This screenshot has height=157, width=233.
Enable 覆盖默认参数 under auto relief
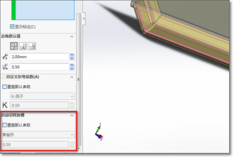point(4,125)
